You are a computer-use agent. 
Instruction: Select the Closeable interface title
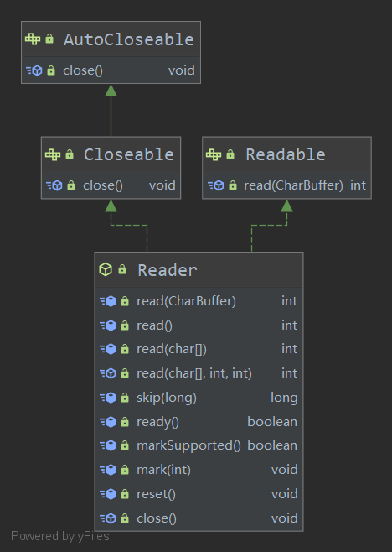pyautogui.click(x=129, y=154)
